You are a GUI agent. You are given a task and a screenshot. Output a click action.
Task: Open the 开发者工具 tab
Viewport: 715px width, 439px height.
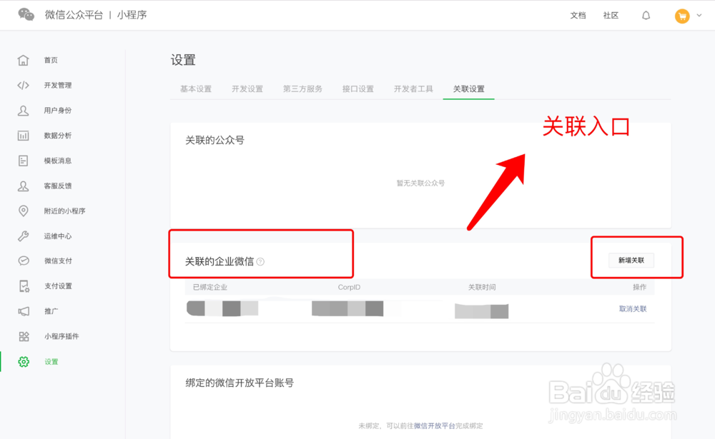(x=413, y=89)
